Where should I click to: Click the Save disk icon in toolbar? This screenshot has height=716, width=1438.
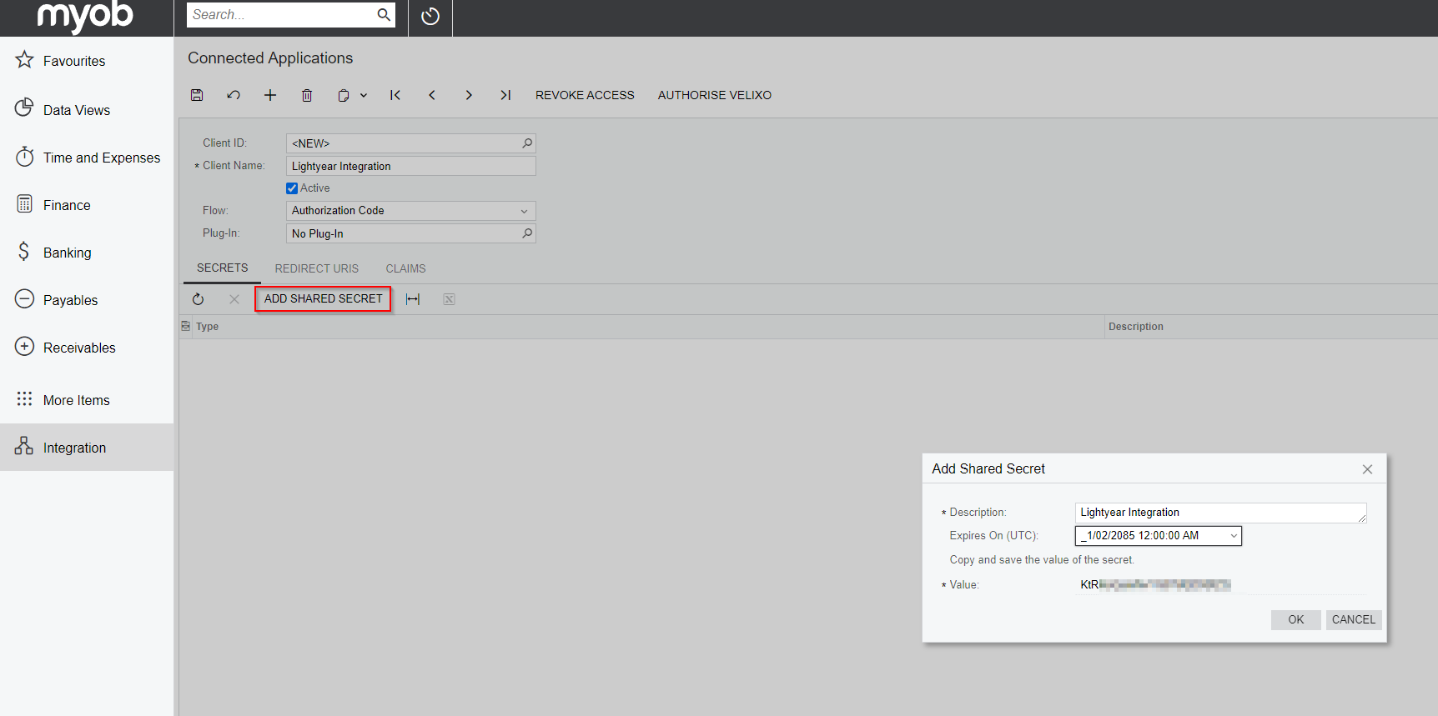click(197, 95)
